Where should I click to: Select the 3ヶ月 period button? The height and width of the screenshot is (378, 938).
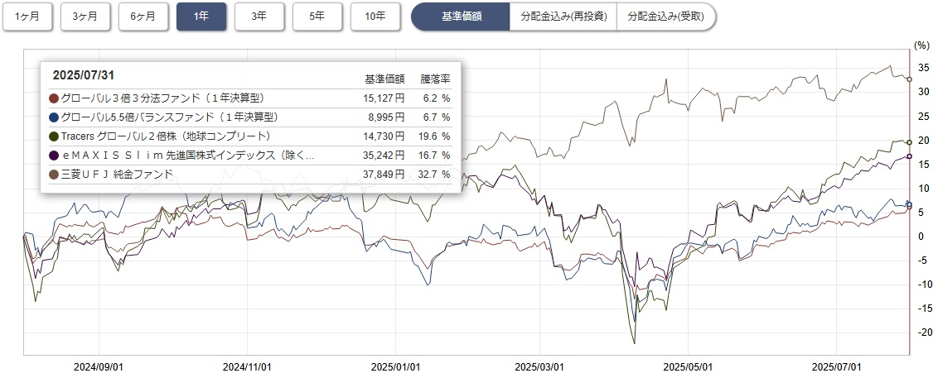click(85, 17)
